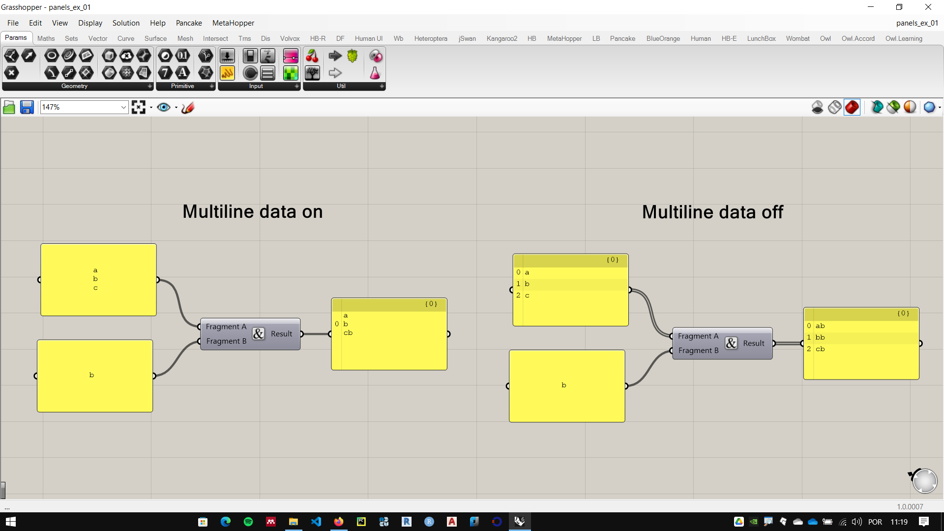Select the green checkered Image Sampler icon

pos(291,73)
